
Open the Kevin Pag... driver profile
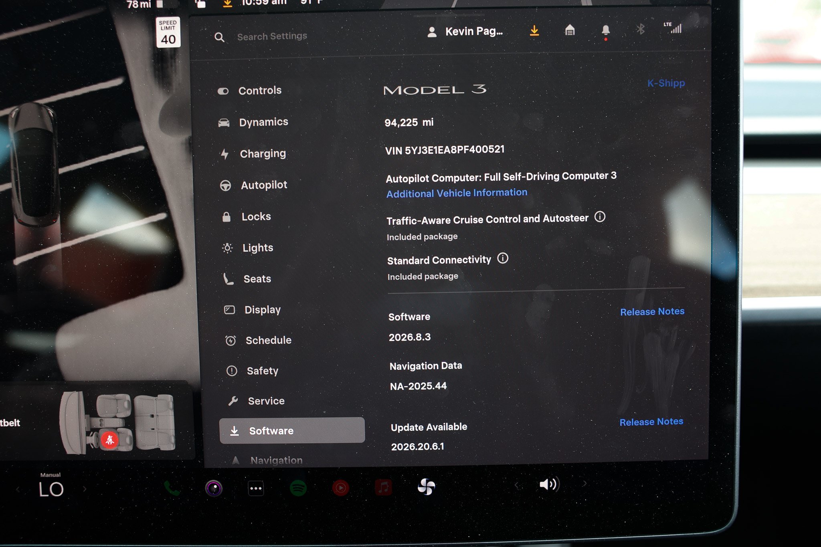(465, 32)
